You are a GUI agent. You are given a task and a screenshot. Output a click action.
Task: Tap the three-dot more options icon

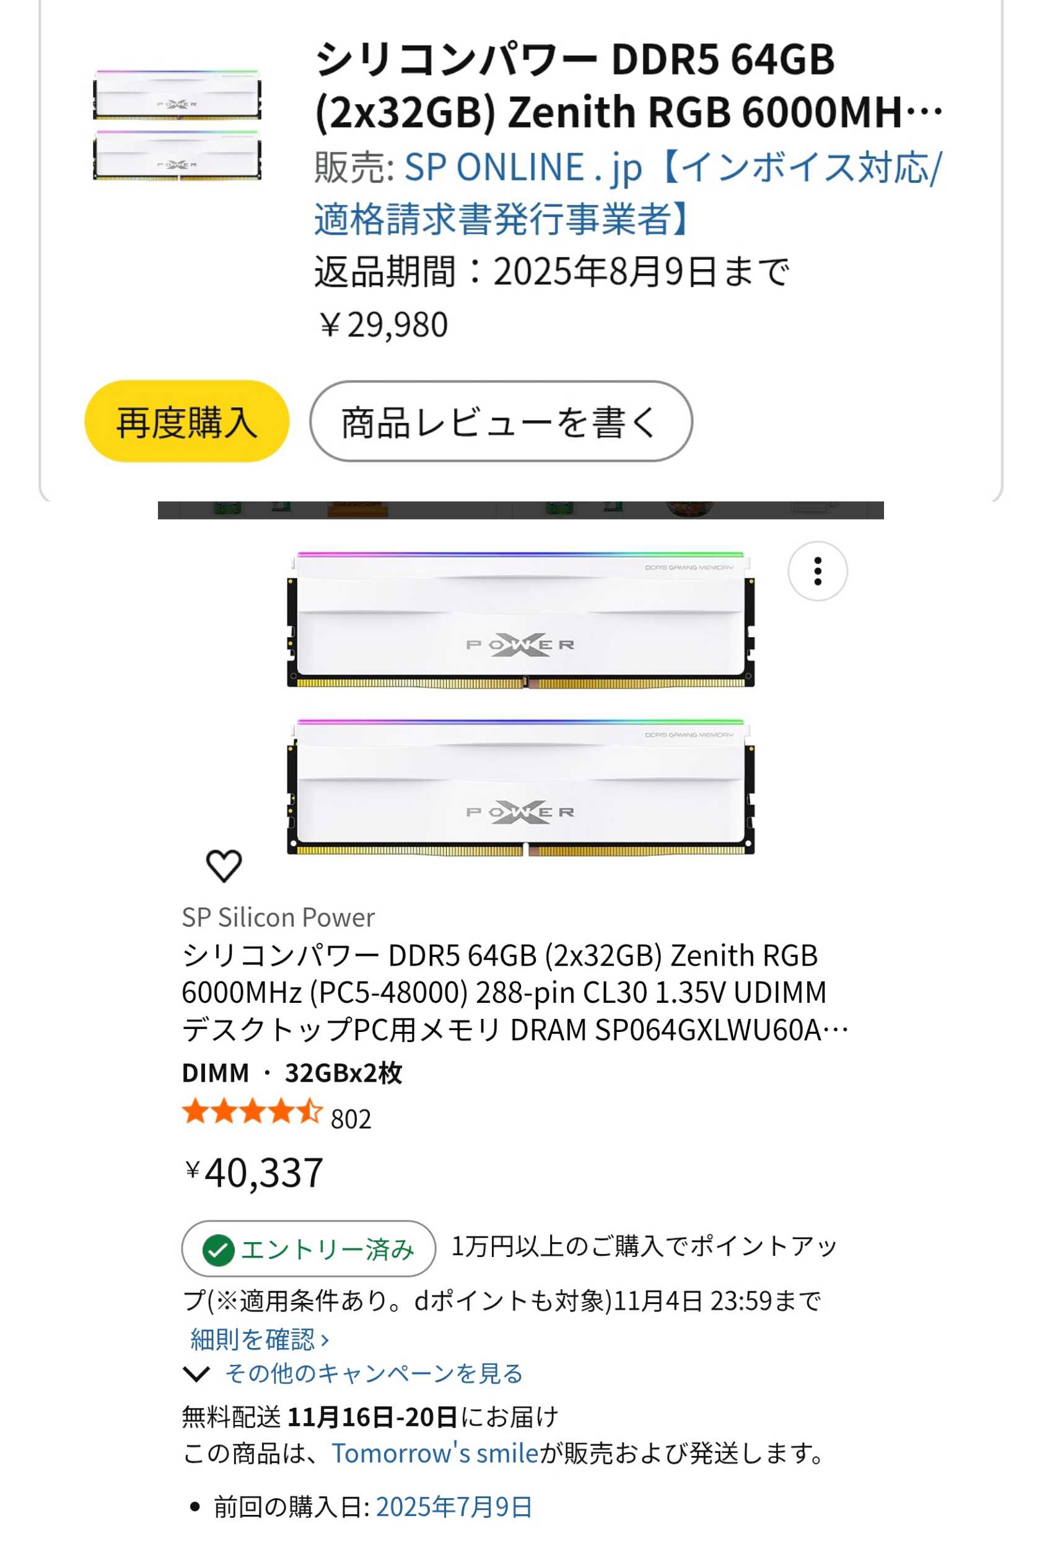click(x=817, y=571)
